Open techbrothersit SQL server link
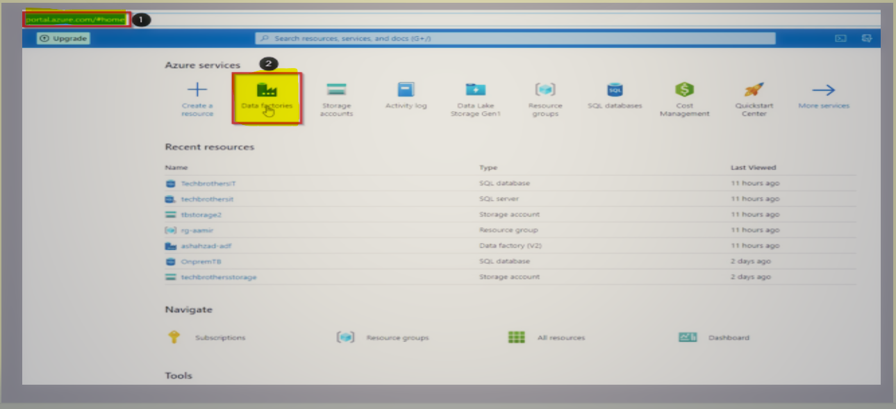Screen dimensions: 896x409 click(207, 199)
